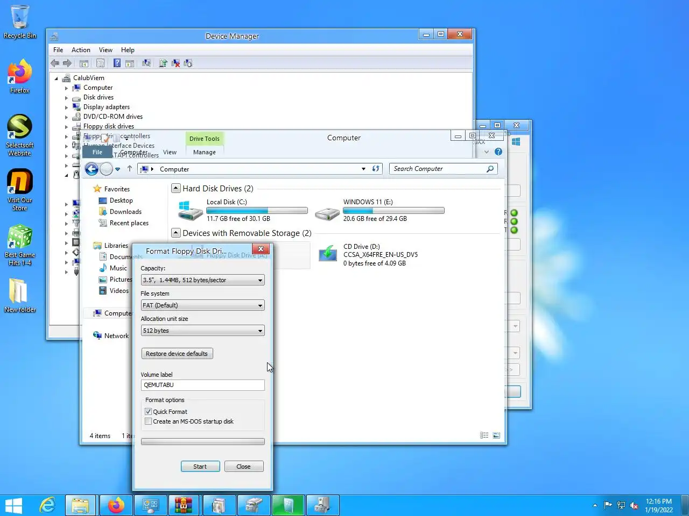Open Firefox desktop shortcut

20,76
